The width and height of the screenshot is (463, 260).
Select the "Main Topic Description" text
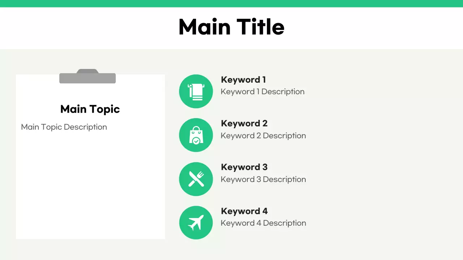[64, 127]
